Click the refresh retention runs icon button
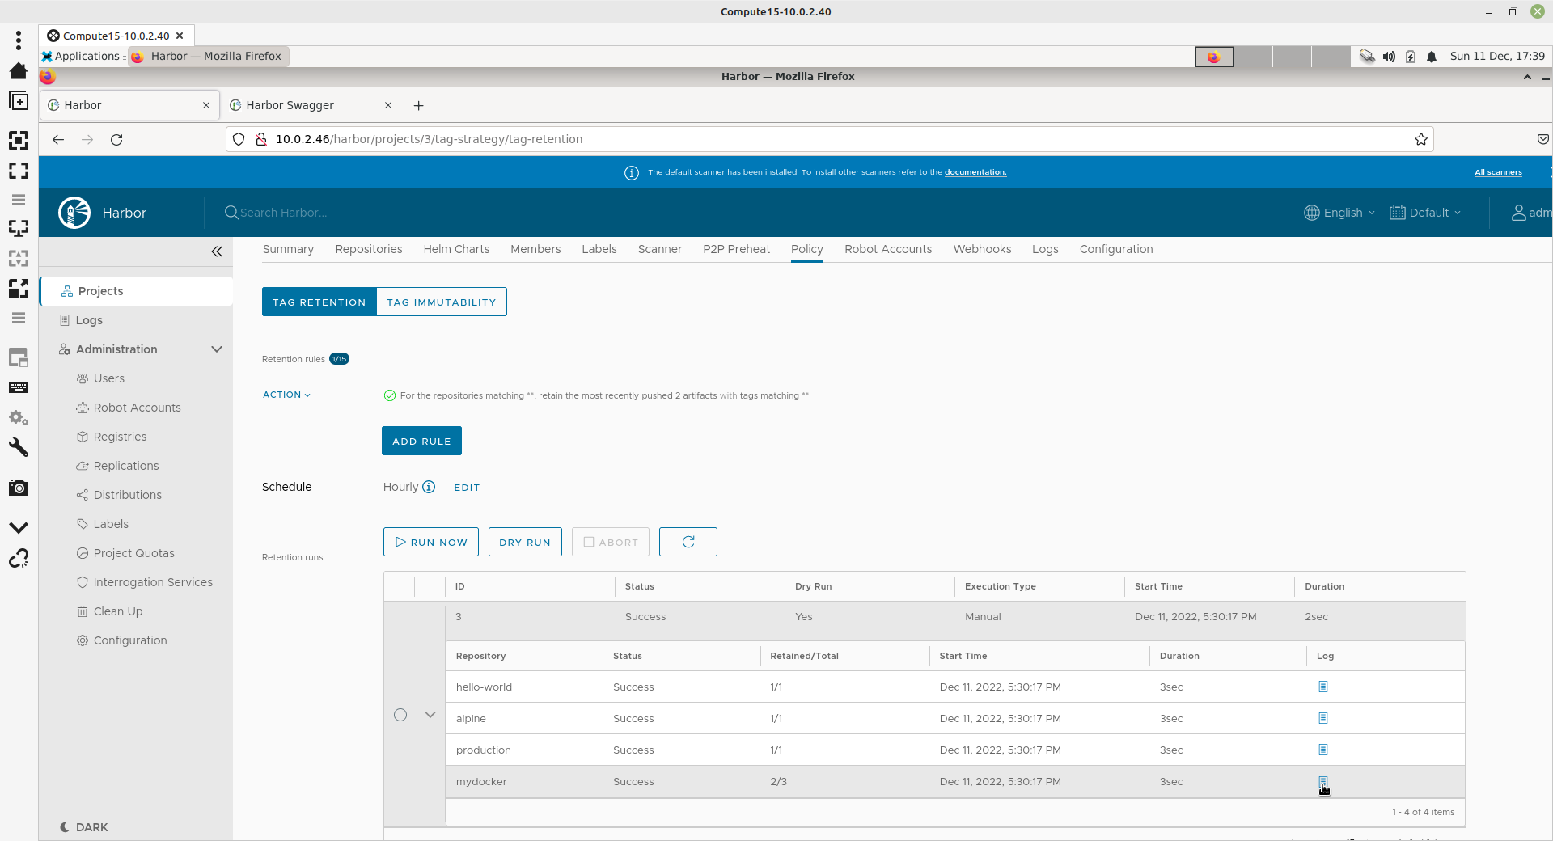The width and height of the screenshot is (1553, 841). point(688,542)
